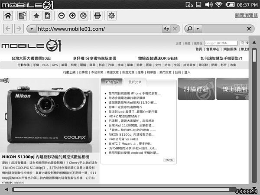Open the volume speaker icon
This screenshot has height=195, width=260.
tap(208, 4)
